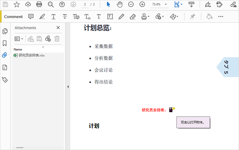The image size is (239, 150).
Task: Open the Stamp tool dropdown
Action: (145, 17)
